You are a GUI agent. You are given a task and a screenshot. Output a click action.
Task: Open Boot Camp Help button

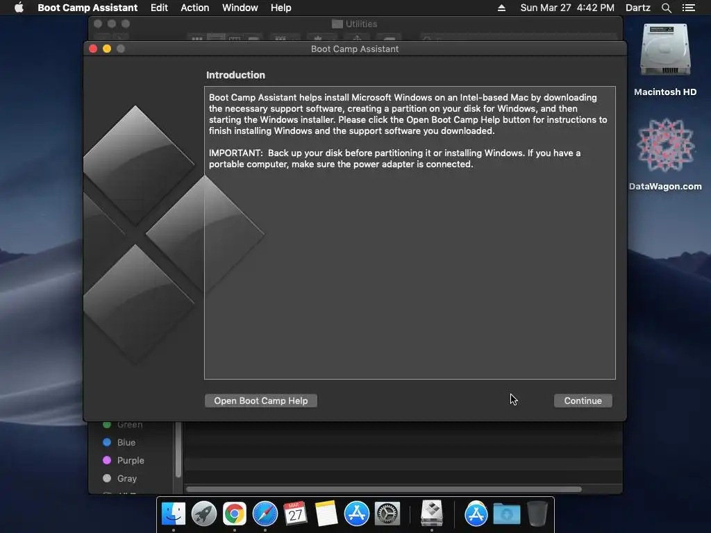261,400
